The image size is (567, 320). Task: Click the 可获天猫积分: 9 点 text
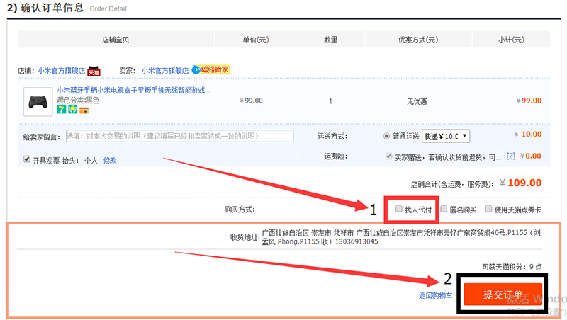[x=512, y=267]
